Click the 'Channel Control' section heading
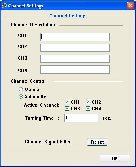The width and height of the screenshot is (136, 167). click(x=28, y=81)
